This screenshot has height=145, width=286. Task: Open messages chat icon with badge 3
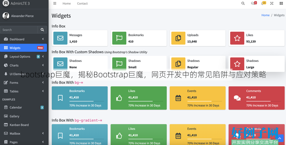tap(254, 3)
